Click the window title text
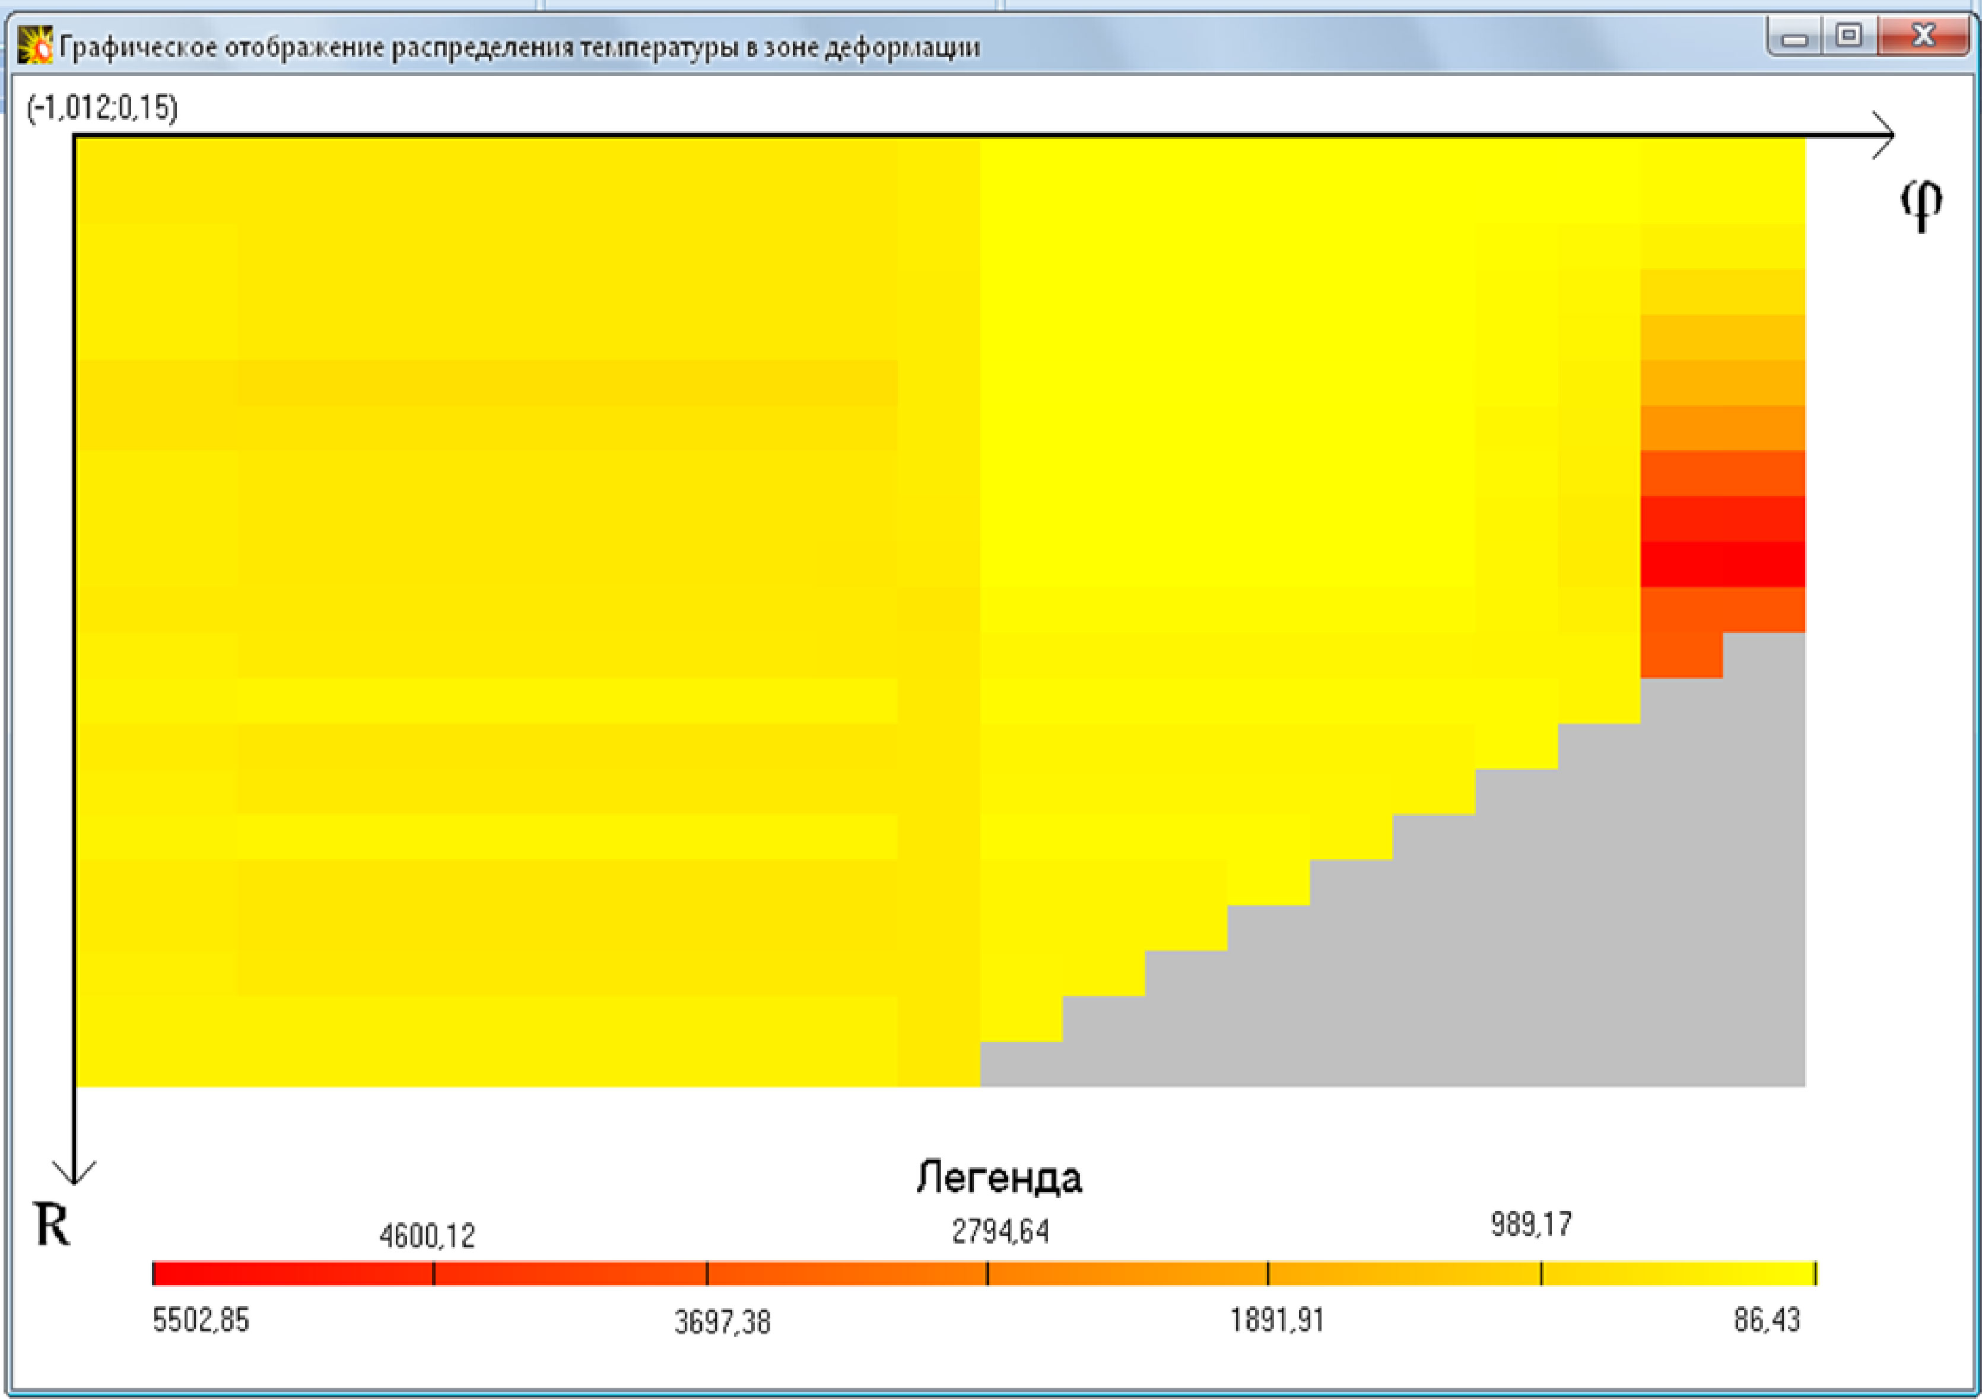Image resolution: width=1982 pixels, height=1399 pixels. (520, 47)
